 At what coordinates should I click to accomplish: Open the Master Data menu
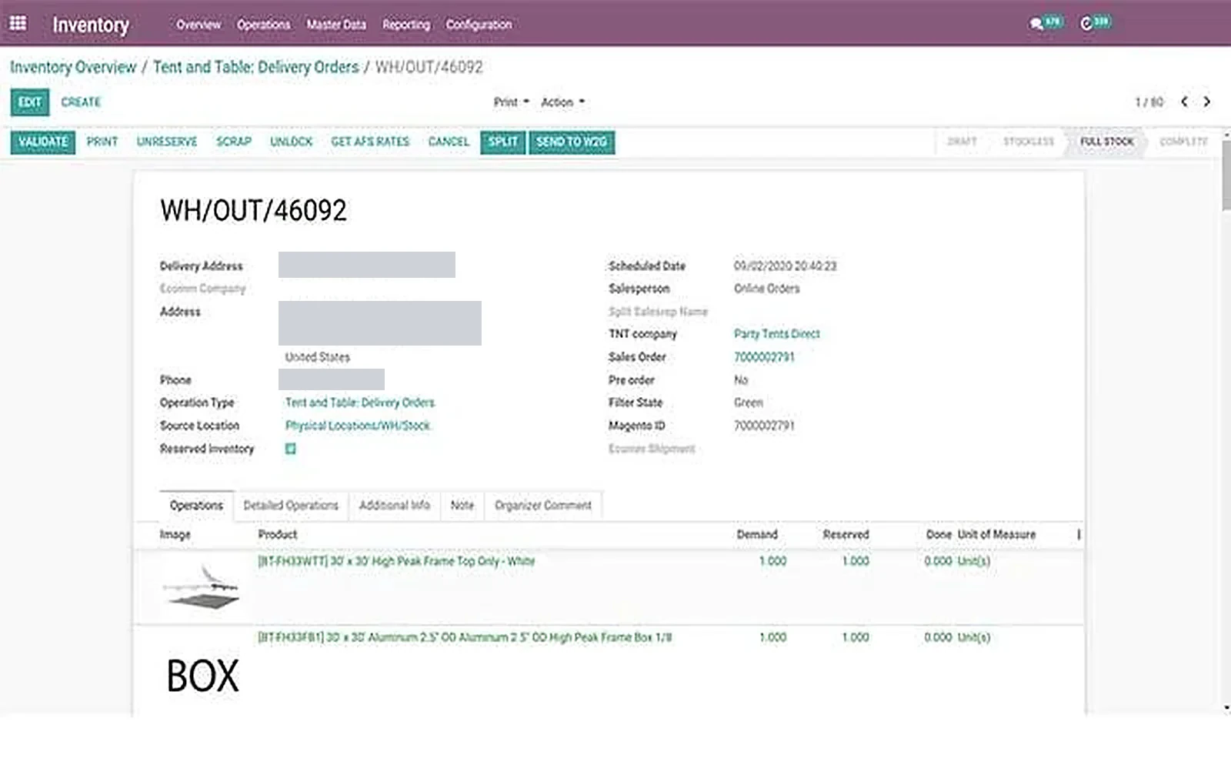[x=336, y=25]
